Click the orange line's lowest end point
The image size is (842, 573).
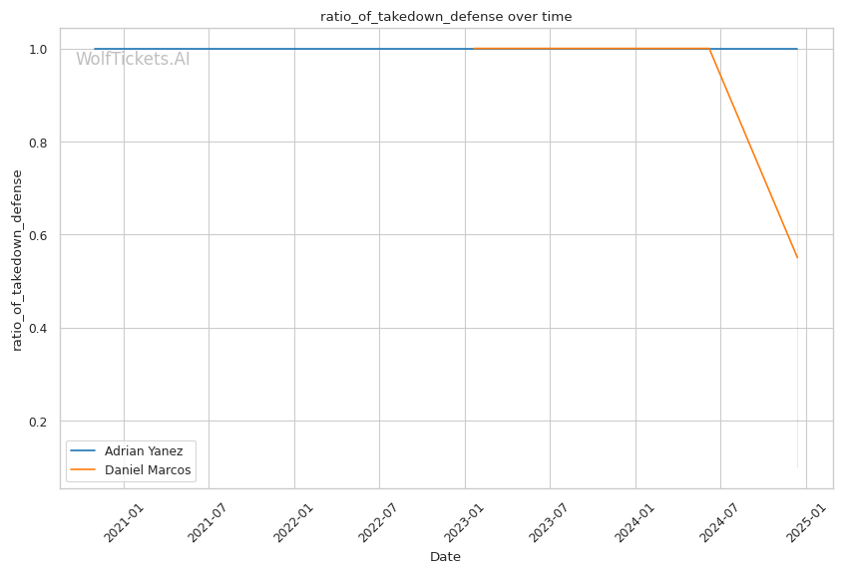(x=797, y=257)
